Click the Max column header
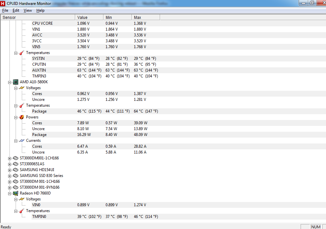This screenshot has height=229, width=326. click(x=146, y=18)
